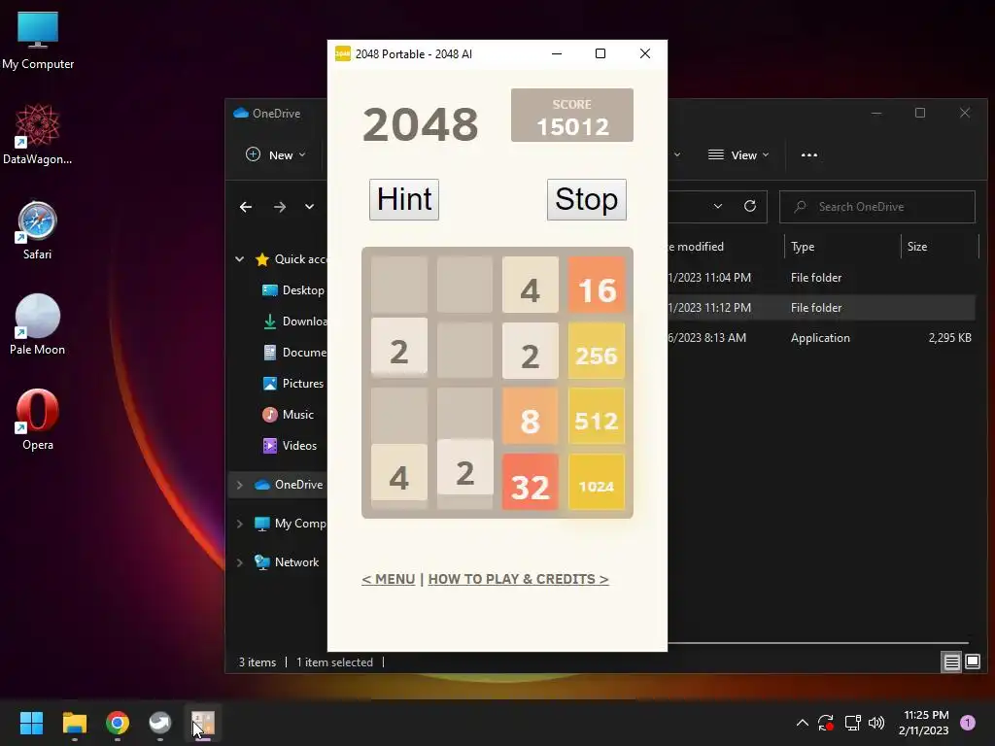Open the third browser icon in taskbar
This screenshot has height=746, width=995.
click(160, 723)
